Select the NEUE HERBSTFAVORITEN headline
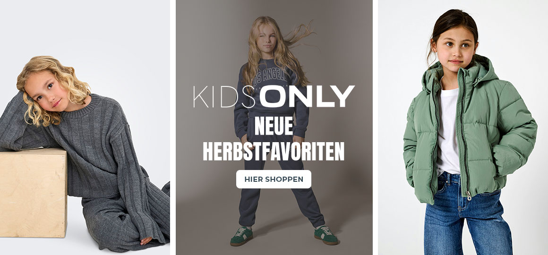Screen dimensions: 548x255 [274, 139]
